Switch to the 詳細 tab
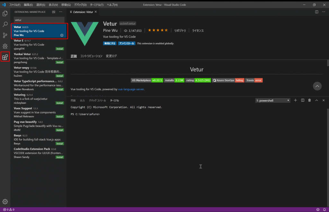Screen dimensions: 329x212 point(74,56)
